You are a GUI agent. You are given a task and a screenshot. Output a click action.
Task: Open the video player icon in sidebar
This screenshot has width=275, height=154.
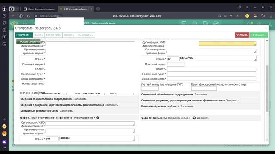[x=4, y=30]
